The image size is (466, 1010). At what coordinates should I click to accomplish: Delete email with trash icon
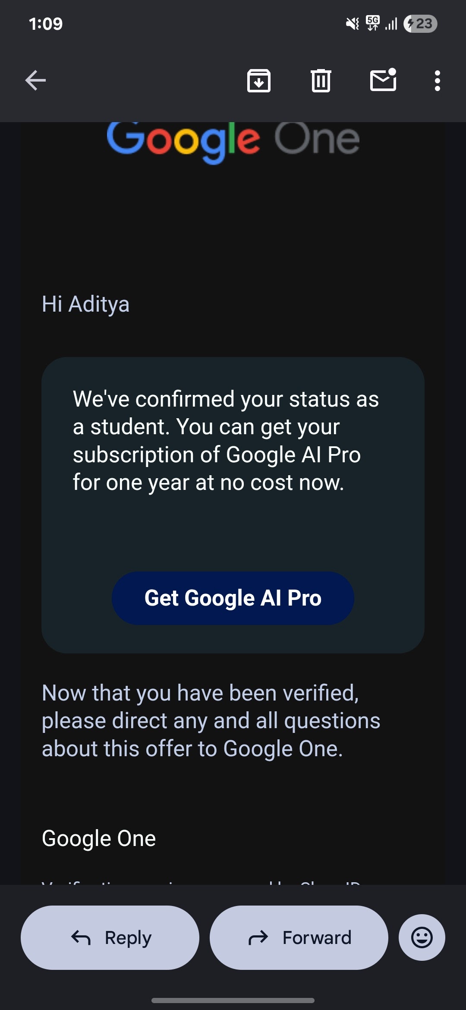tap(321, 81)
